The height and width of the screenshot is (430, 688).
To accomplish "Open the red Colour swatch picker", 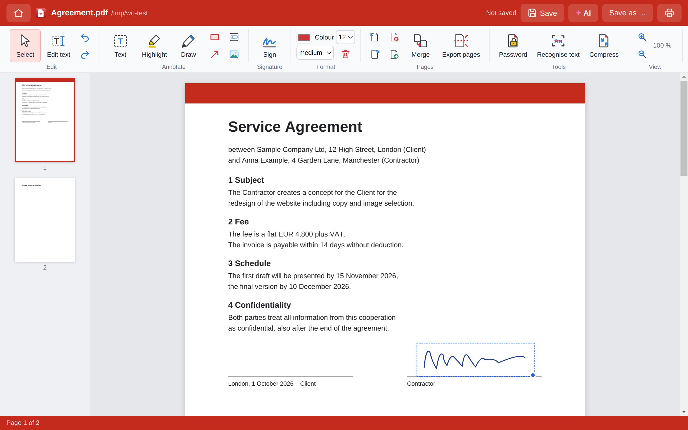I will [x=304, y=38].
